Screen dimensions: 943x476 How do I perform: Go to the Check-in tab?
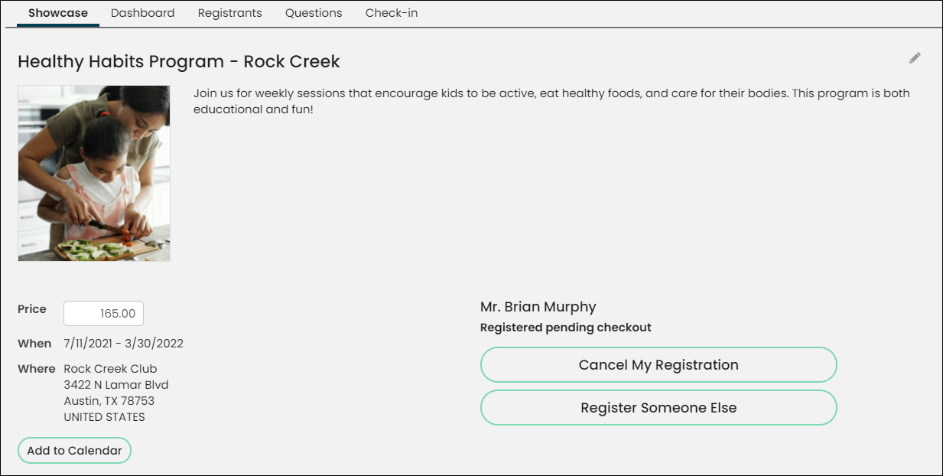pyautogui.click(x=392, y=13)
